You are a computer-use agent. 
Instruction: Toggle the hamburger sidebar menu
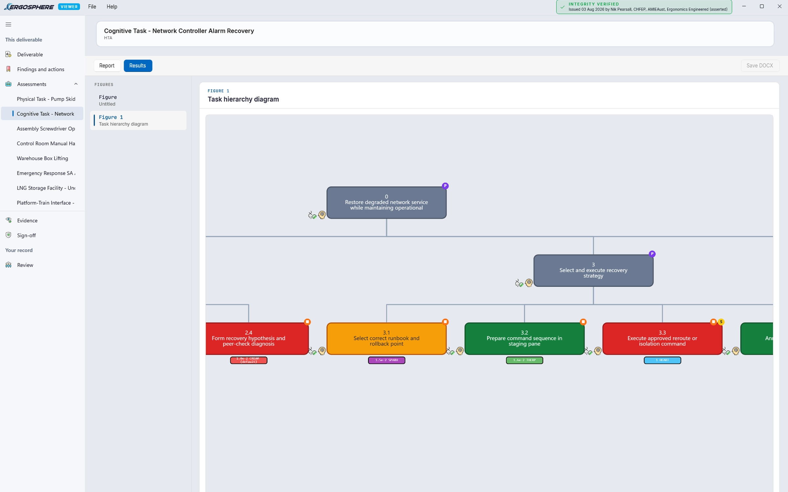(9, 24)
